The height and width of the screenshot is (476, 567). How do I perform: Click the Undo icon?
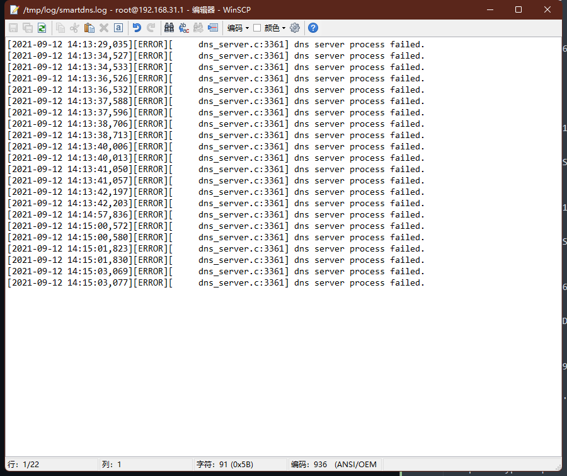[135, 28]
